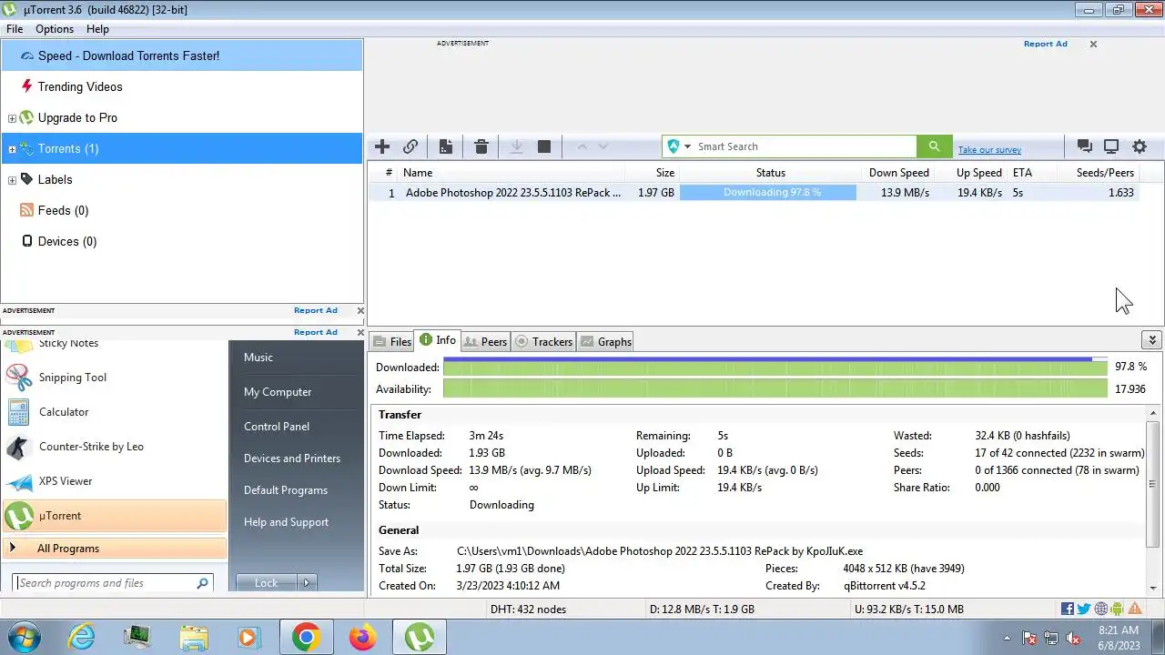The width and height of the screenshot is (1165, 655).
Task: Show hidden tray icons arrow
Action: pos(1007,638)
